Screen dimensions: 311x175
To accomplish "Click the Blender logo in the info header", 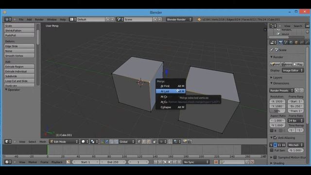I will (199, 19).
